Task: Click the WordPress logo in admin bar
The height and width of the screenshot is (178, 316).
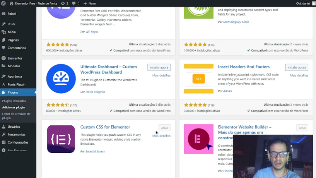Action: [x=4, y=3]
